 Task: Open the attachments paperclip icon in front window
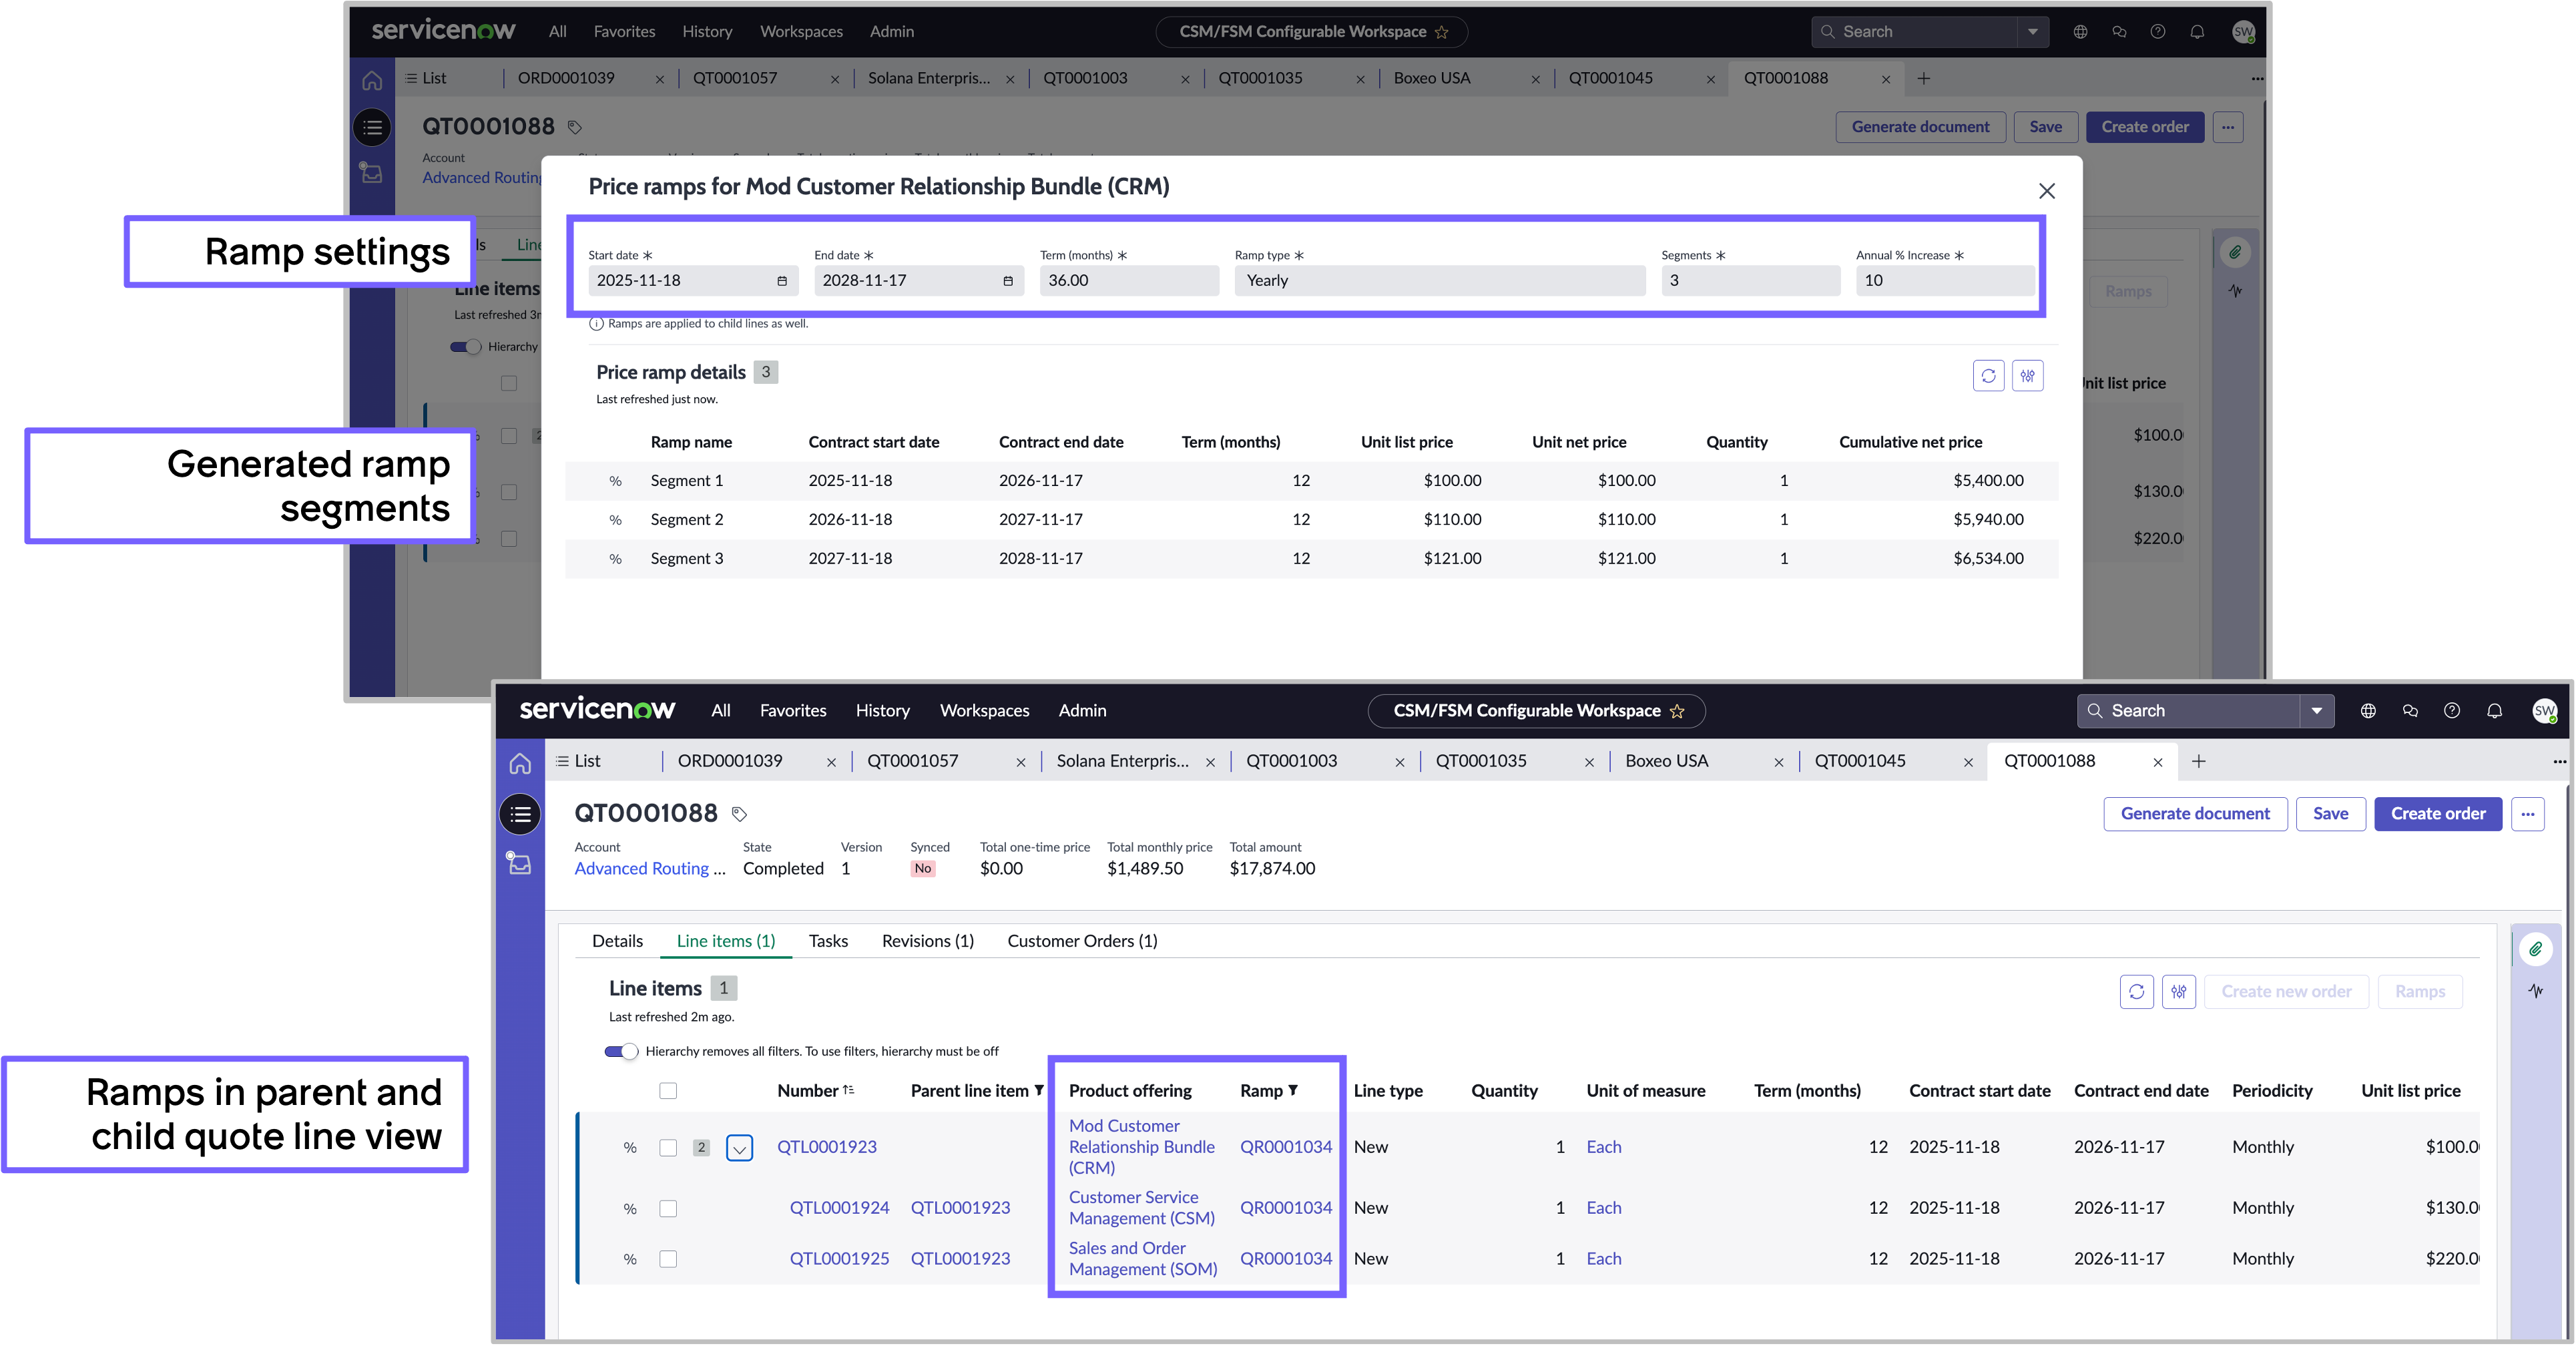point(2536,950)
